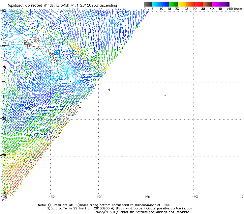Click the magenta 40-45 knots legend swatch
The height and width of the screenshot is (214, 244).
click(216, 4)
